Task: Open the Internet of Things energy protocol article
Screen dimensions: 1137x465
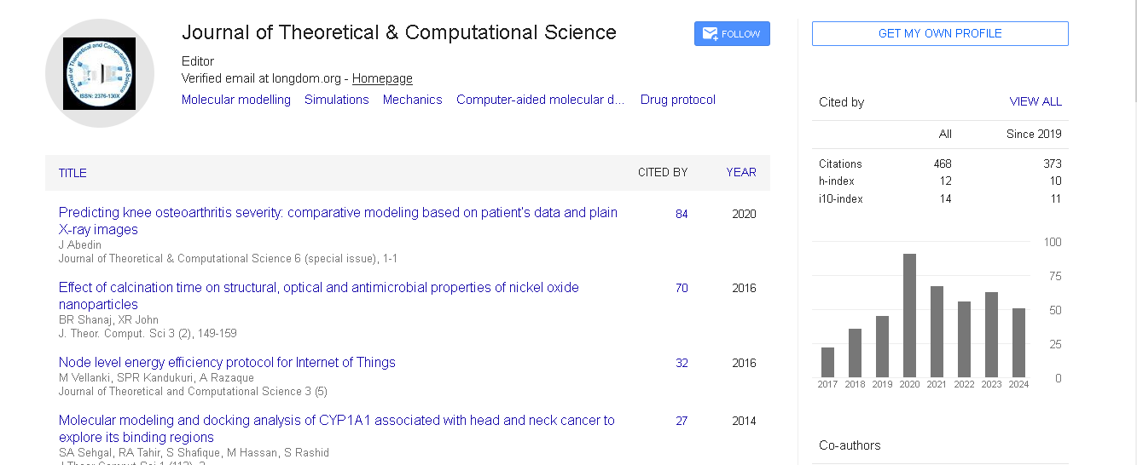Action: click(227, 362)
